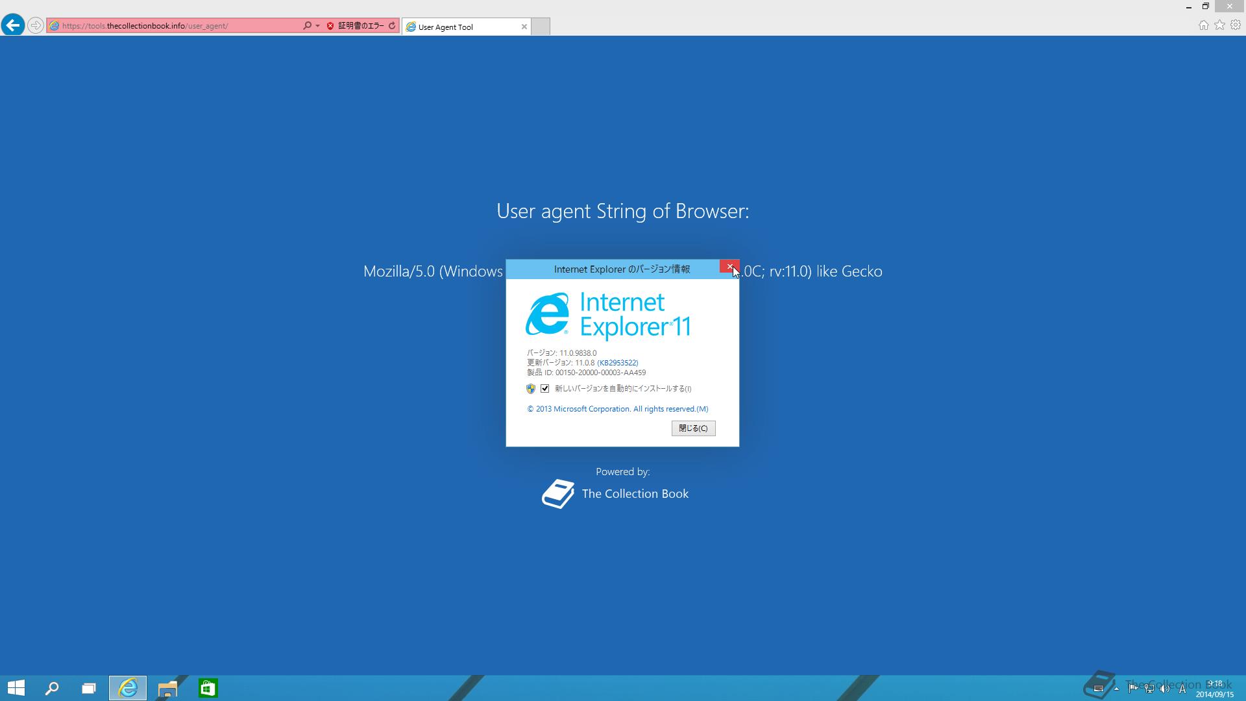Click the 証明書のエラー certificate error label
This screenshot has height=701, width=1246.
pyautogui.click(x=361, y=26)
